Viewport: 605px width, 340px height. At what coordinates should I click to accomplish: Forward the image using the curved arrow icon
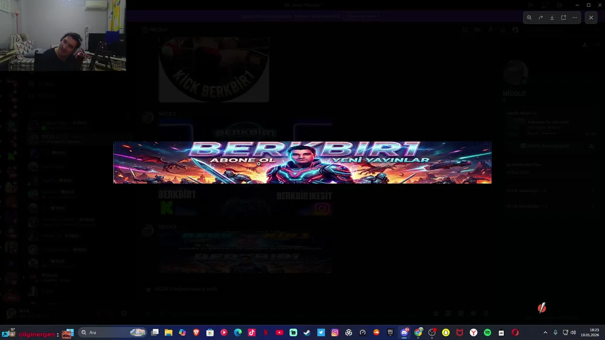pos(541,17)
